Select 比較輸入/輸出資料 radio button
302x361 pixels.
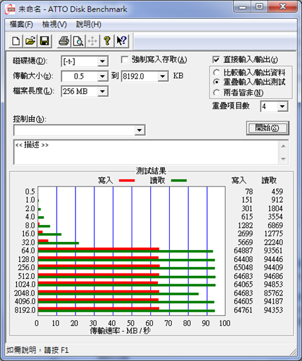click(216, 72)
